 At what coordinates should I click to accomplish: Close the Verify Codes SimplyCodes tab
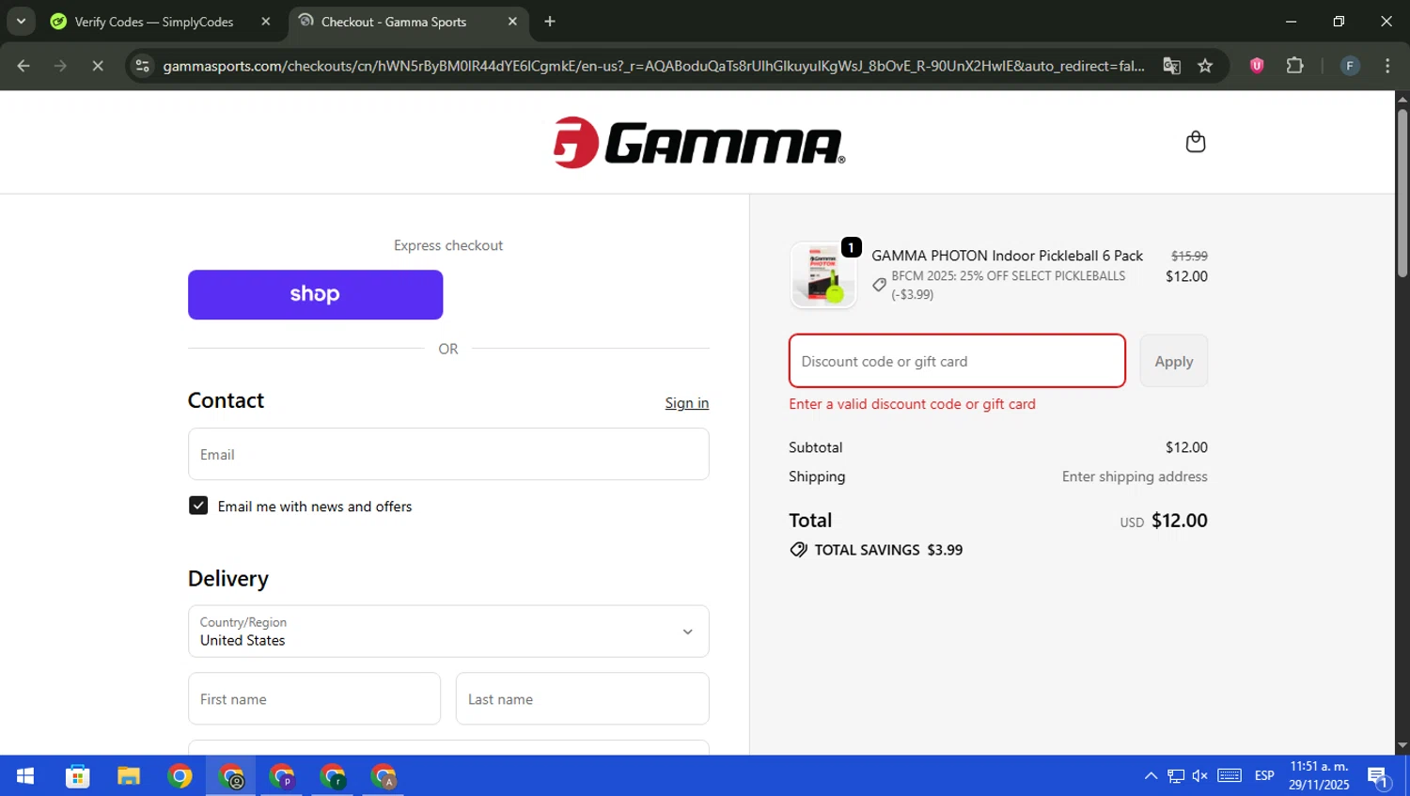tap(265, 22)
